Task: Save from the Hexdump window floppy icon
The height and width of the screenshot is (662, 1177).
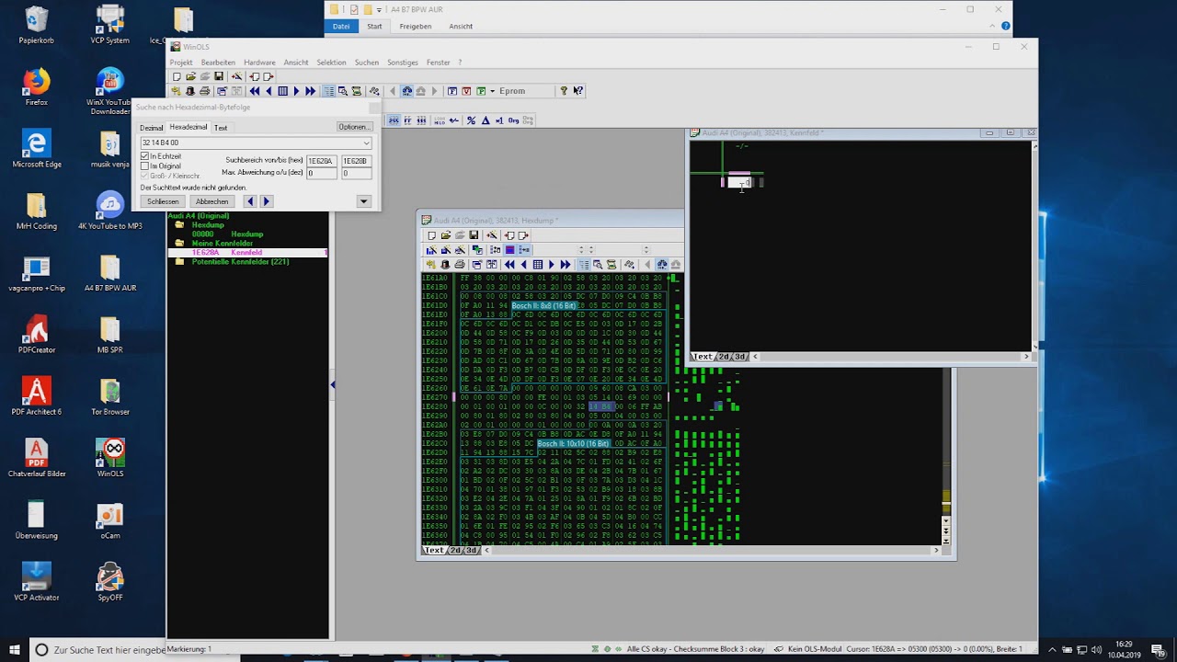Action: 474,235
